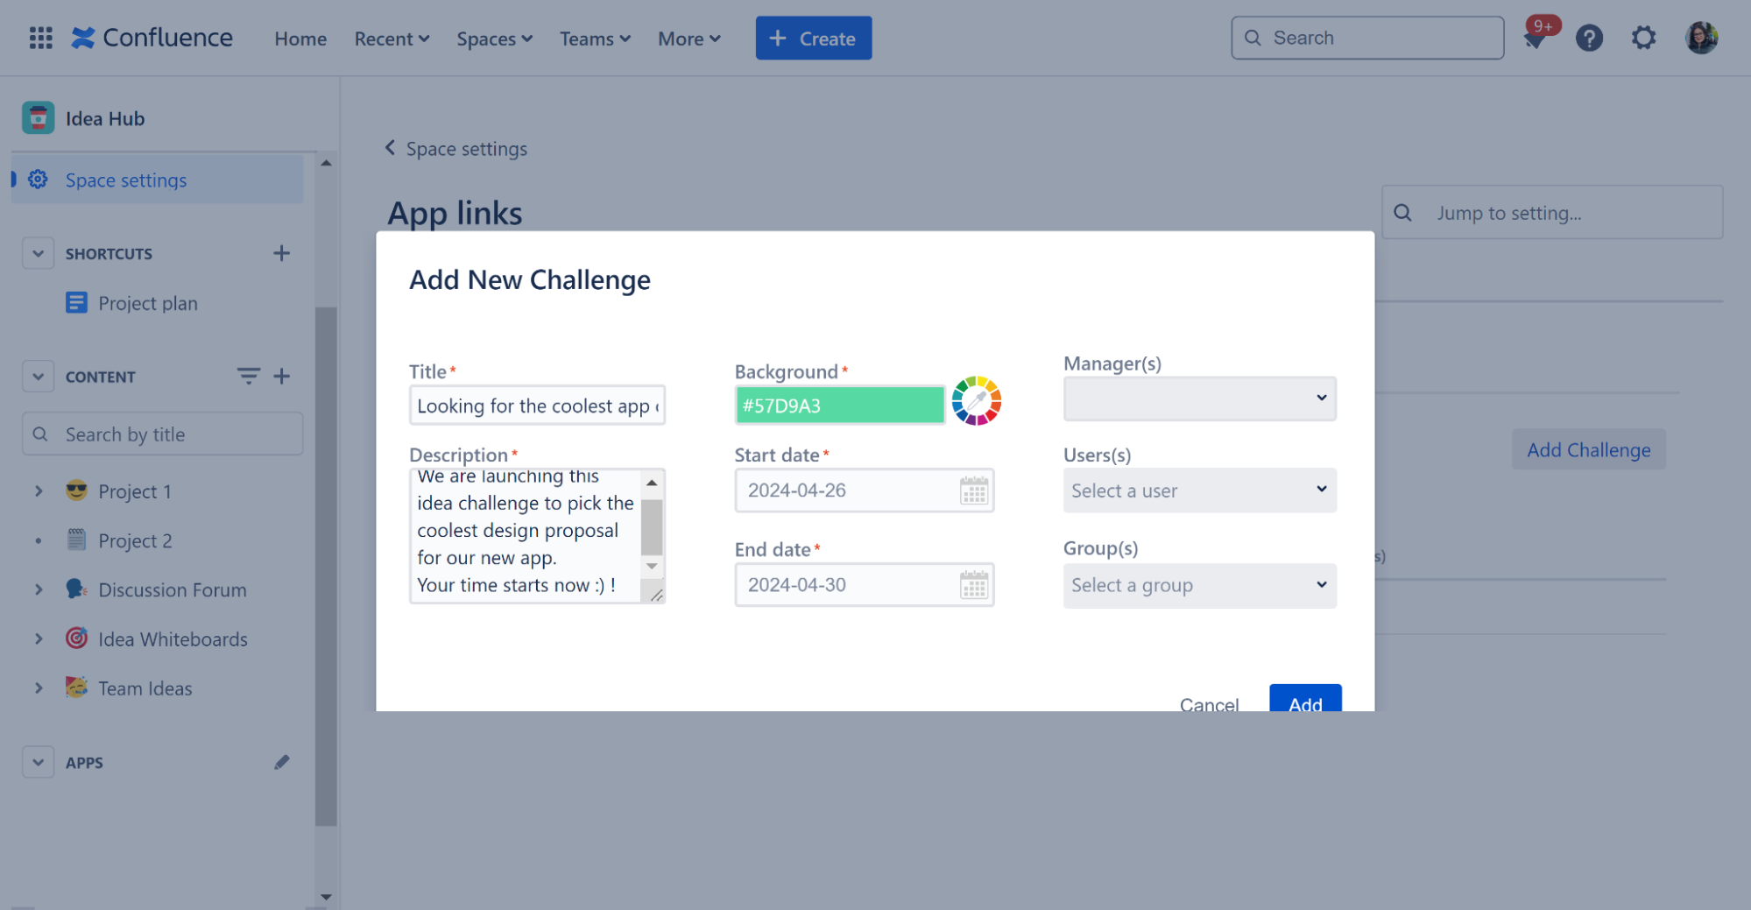Screen dimensions: 1751x910
Task: Open the help menu
Action: click(x=1589, y=38)
